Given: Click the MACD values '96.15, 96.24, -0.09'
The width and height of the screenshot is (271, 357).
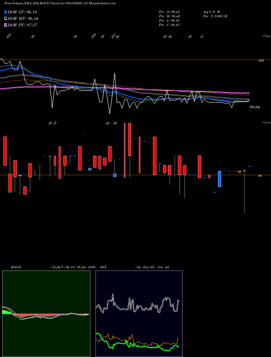Looking at the screenshot, I should [80, 267].
